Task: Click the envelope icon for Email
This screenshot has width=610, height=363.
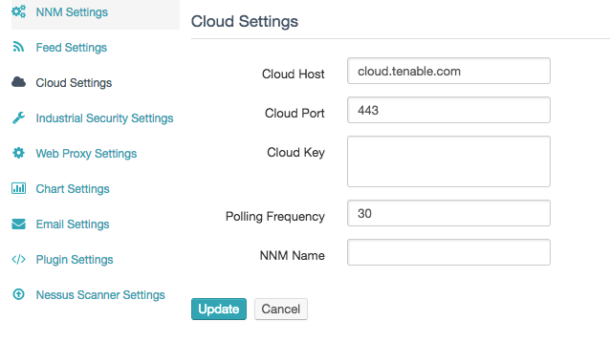Action: tap(19, 224)
